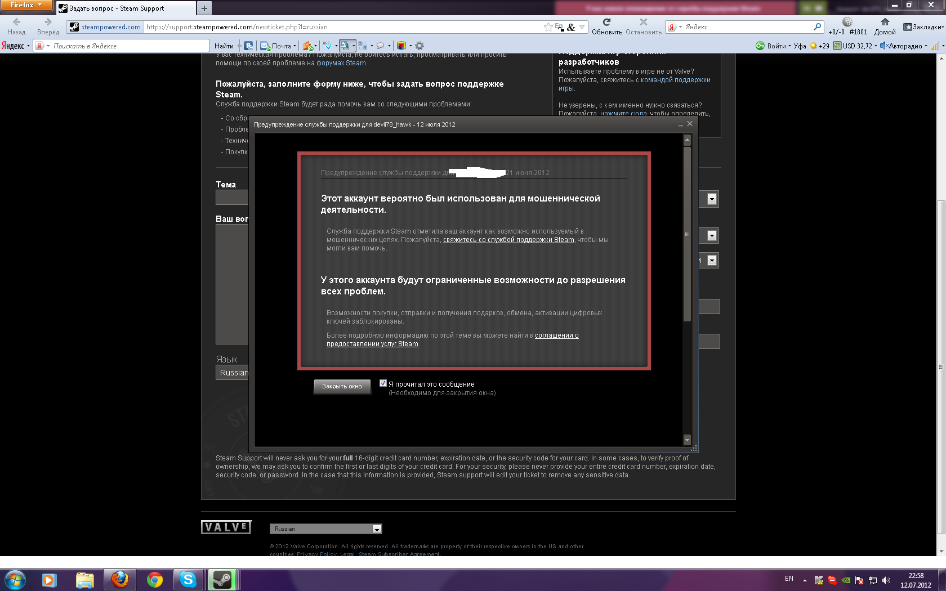Image resolution: width=946 pixels, height=591 pixels.
Task: Open Skype from the taskbar
Action: pos(188,580)
